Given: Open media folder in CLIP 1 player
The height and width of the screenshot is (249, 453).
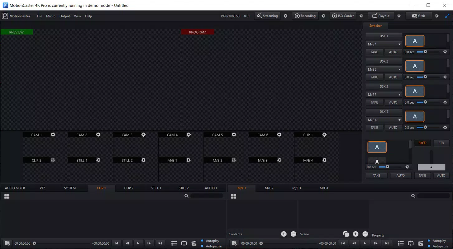Looking at the screenshot, I should tap(7, 243).
